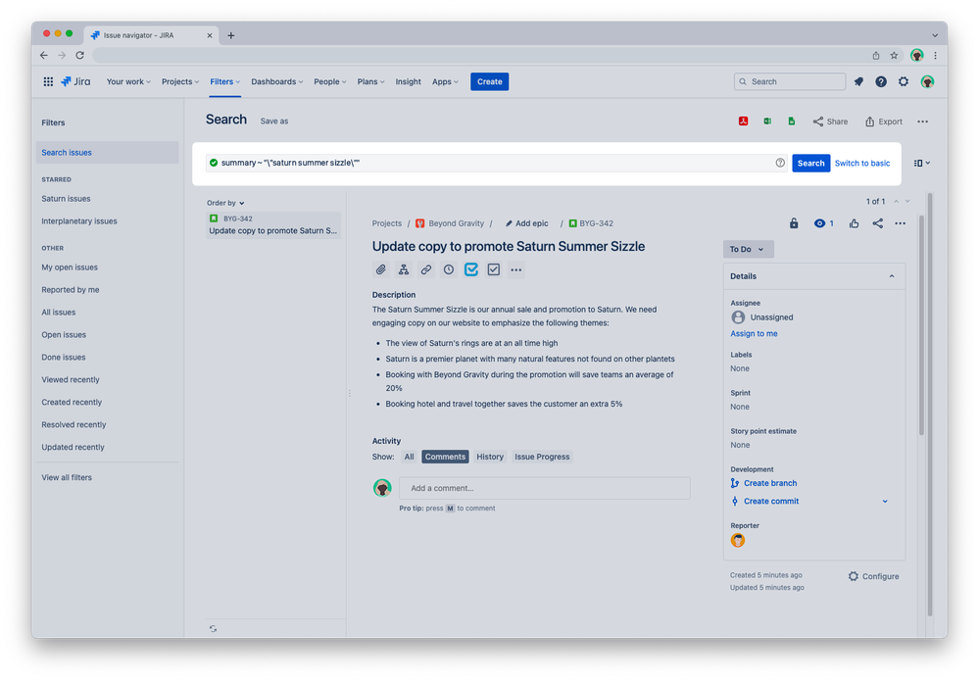This screenshot has height=680, width=979.
Task: Open issue toolbar more options ellipsis
Action: 515,269
